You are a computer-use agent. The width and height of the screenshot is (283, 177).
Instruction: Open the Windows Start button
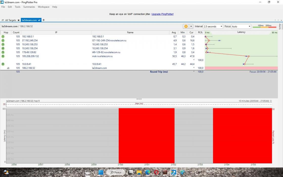[x=101, y=172]
